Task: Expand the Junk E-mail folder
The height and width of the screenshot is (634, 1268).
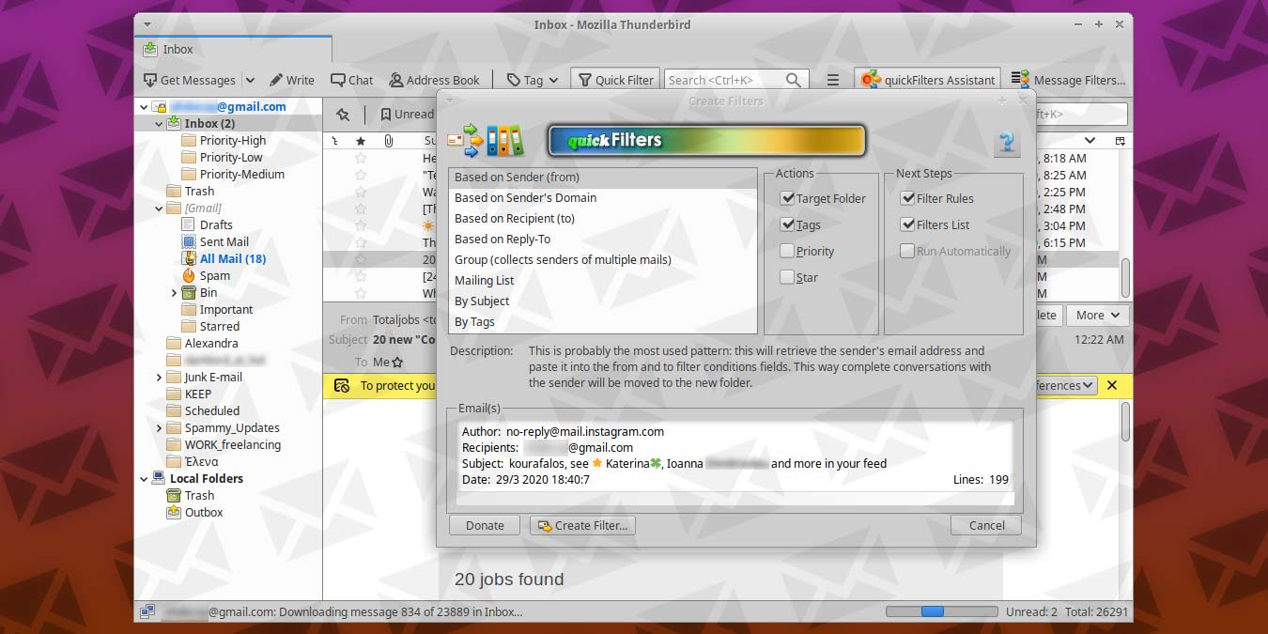Action: click(160, 377)
